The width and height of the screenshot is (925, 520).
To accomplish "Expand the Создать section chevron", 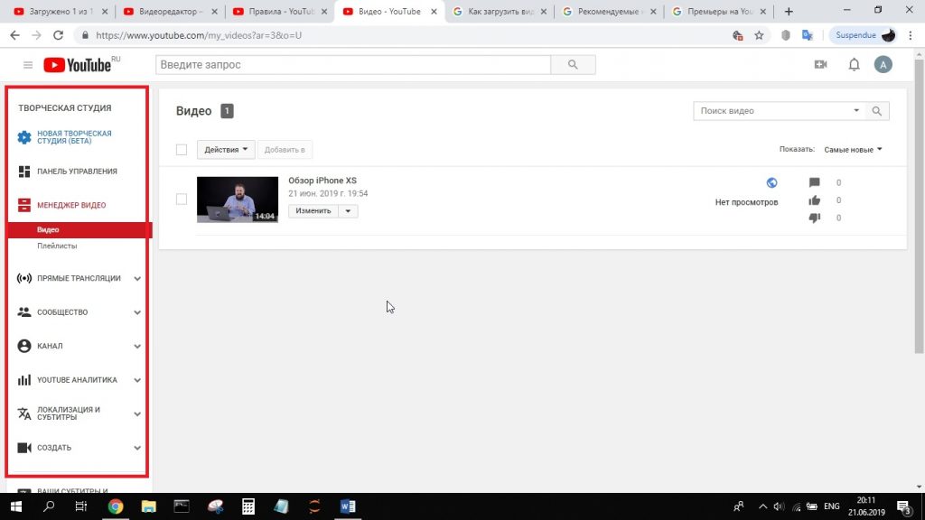I will coord(137,448).
